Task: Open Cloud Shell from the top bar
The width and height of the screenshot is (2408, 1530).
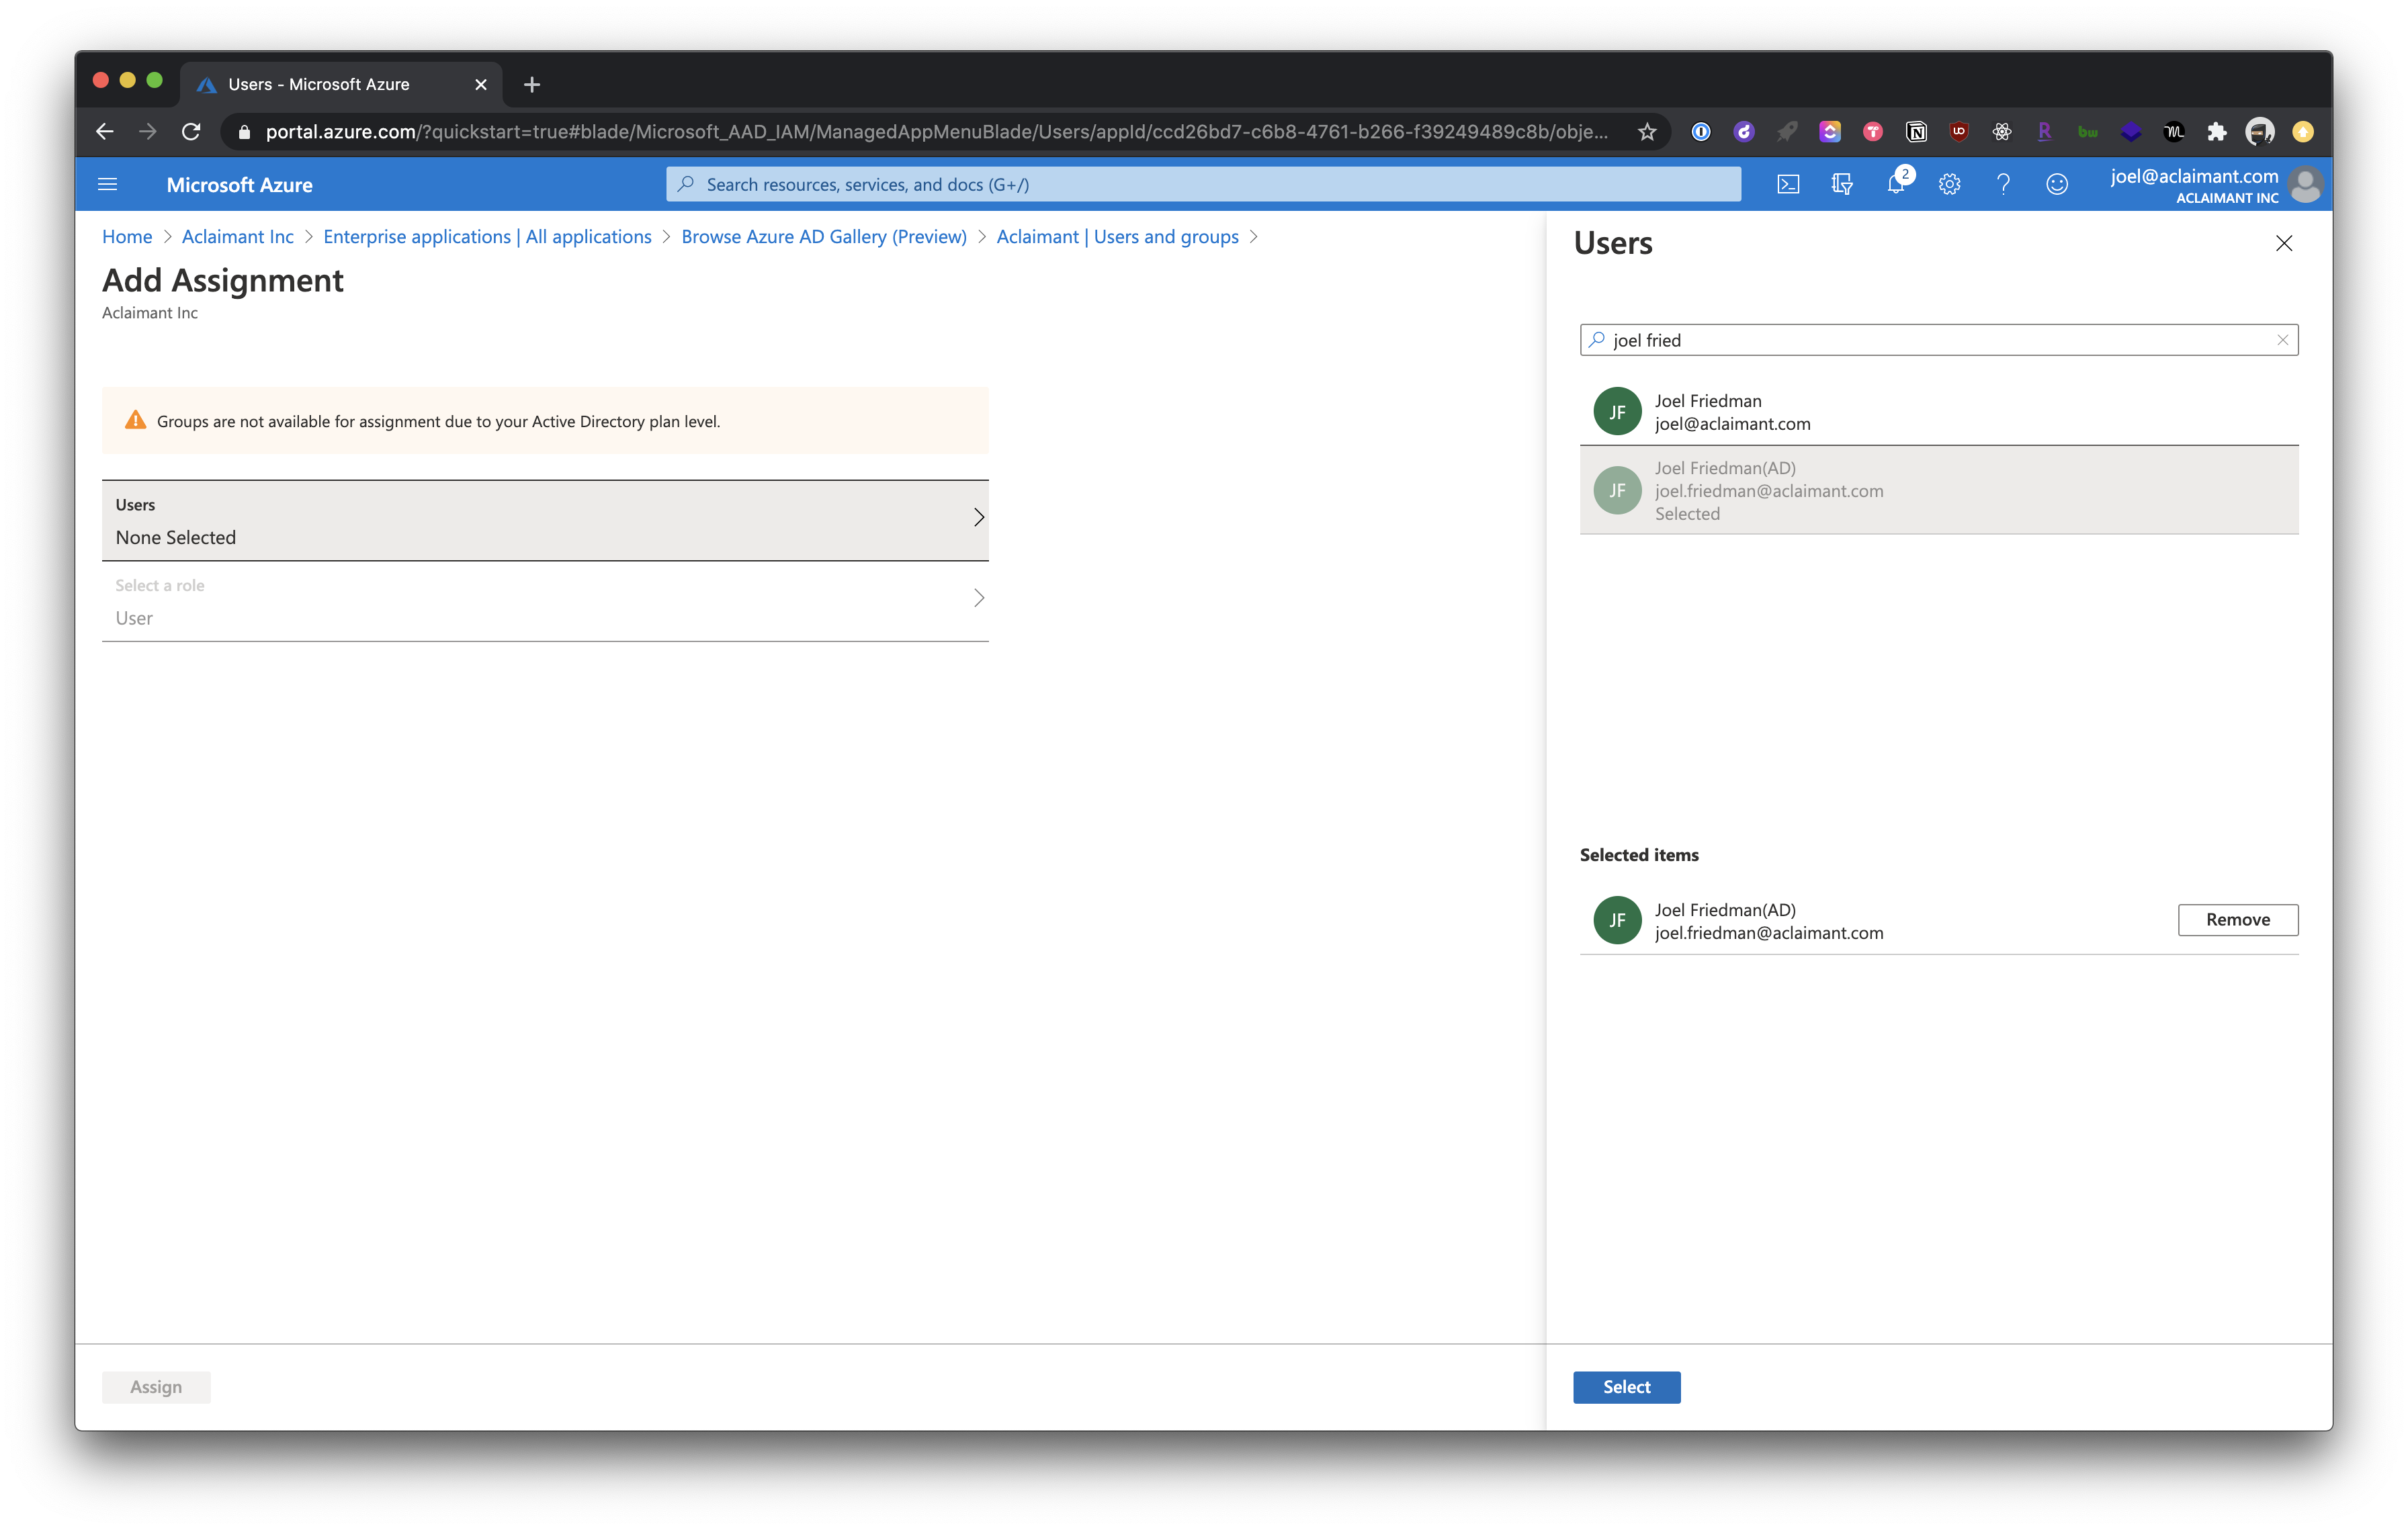Action: pos(1788,184)
